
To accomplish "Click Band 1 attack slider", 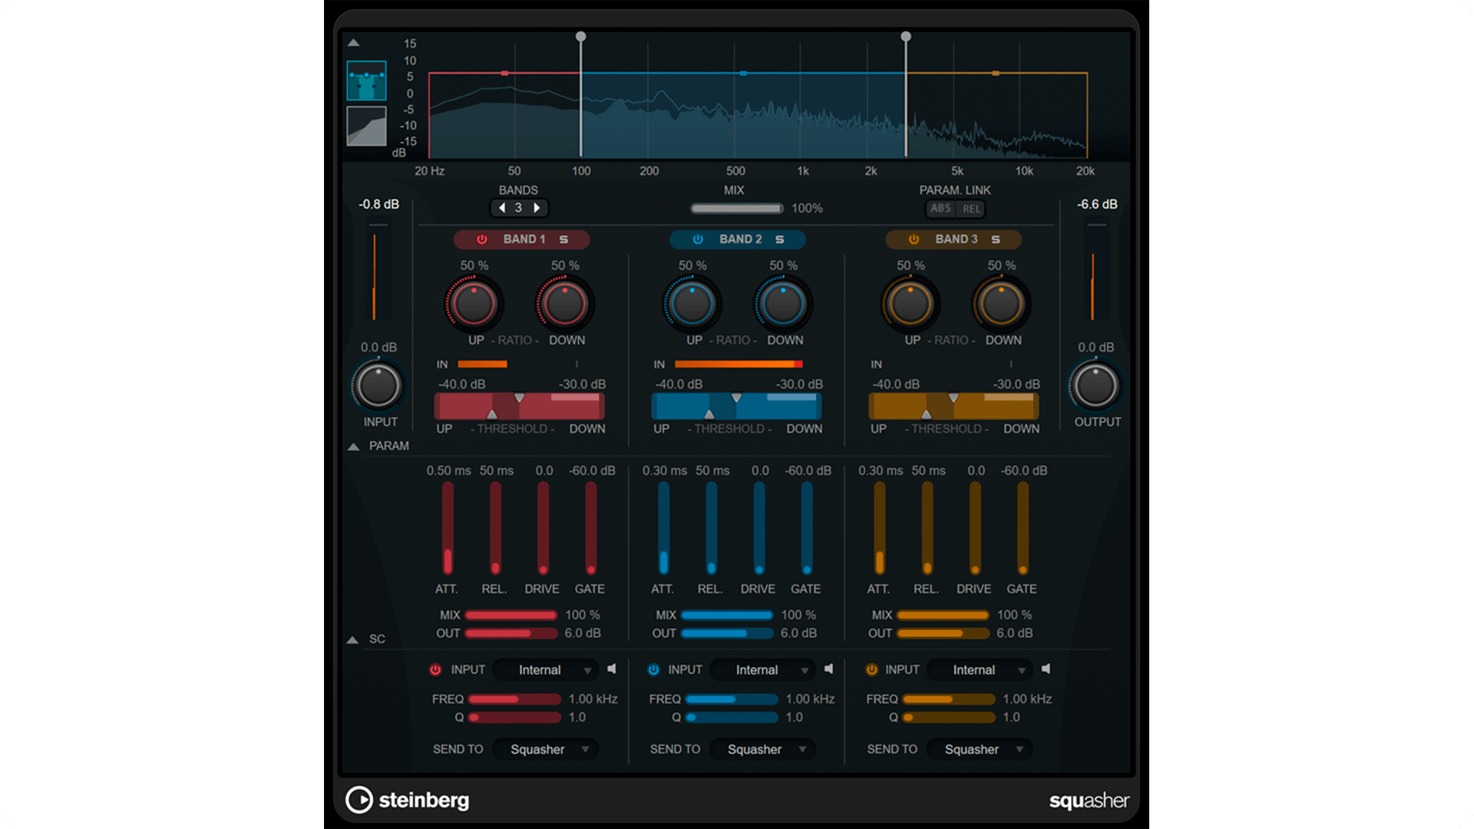I will click(448, 528).
